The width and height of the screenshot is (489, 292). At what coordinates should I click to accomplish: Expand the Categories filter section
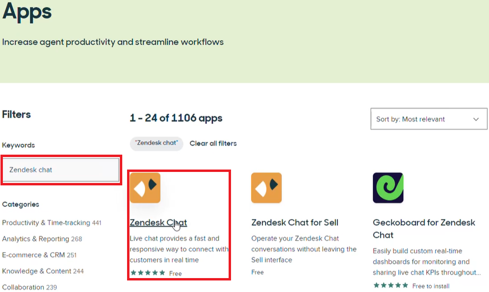pos(21,204)
